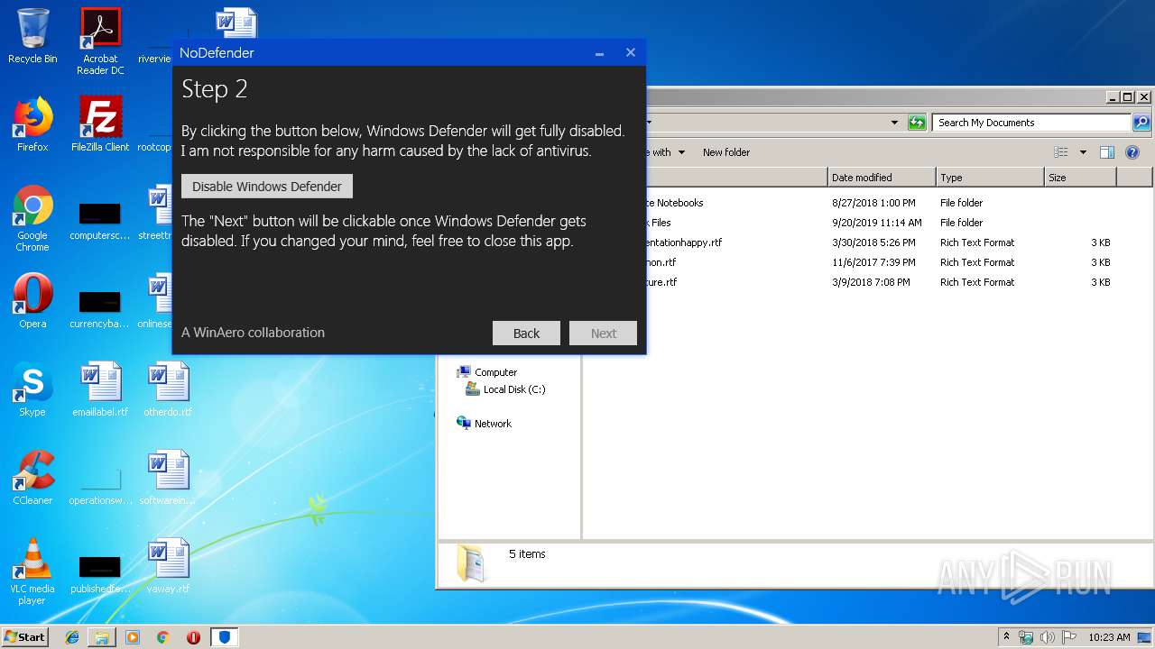Open Firefox from the desktop
Screen dimensions: 1155x649
click(x=32, y=124)
